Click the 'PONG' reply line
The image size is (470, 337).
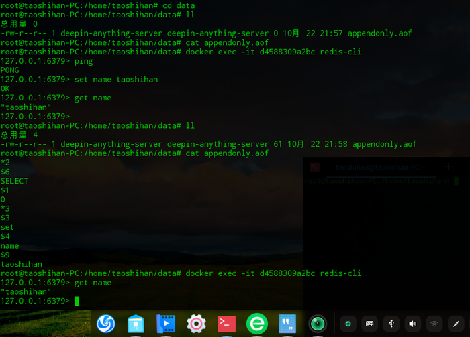(10, 70)
